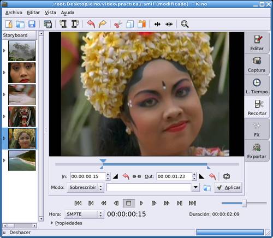This screenshot has height=238, width=273.
Task: Open the Sobrescribir mode dropdown
Action: [x=85, y=187]
